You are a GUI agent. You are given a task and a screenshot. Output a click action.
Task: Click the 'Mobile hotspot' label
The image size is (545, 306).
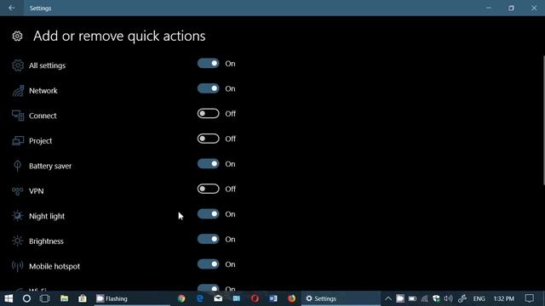coord(54,266)
